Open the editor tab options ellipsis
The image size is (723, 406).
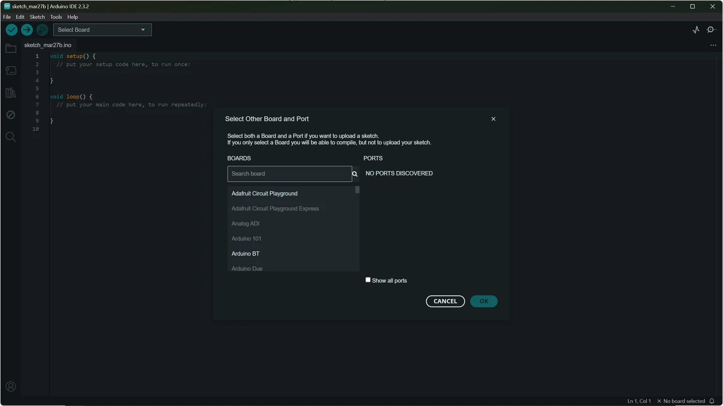713,45
